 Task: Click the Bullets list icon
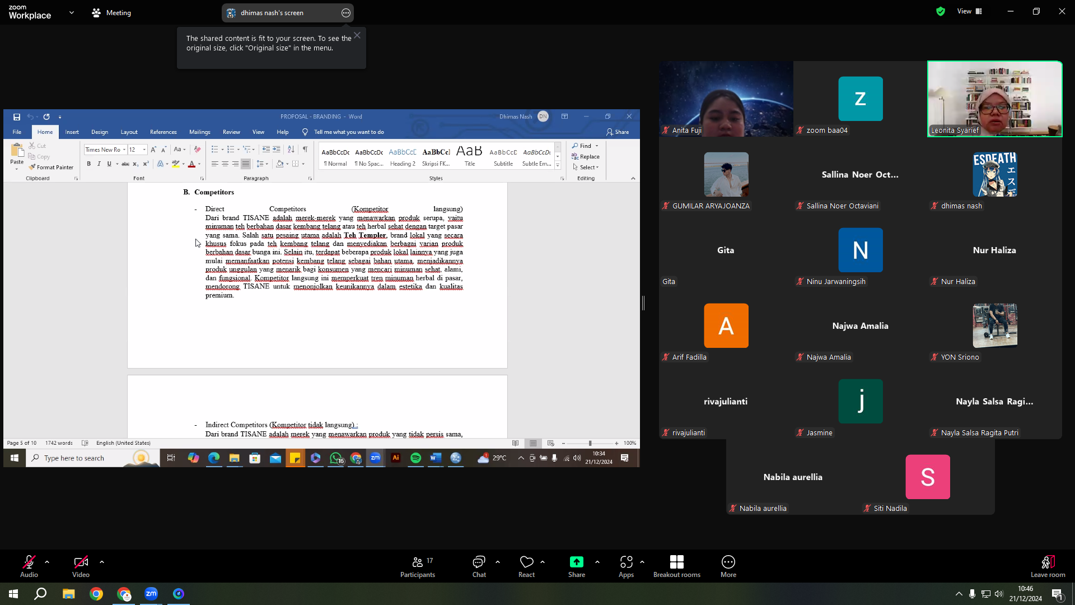click(214, 150)
